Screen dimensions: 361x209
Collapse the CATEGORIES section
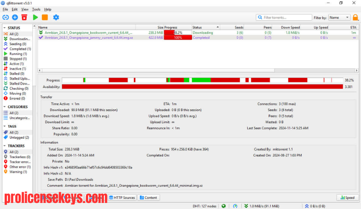pos(5,107)
